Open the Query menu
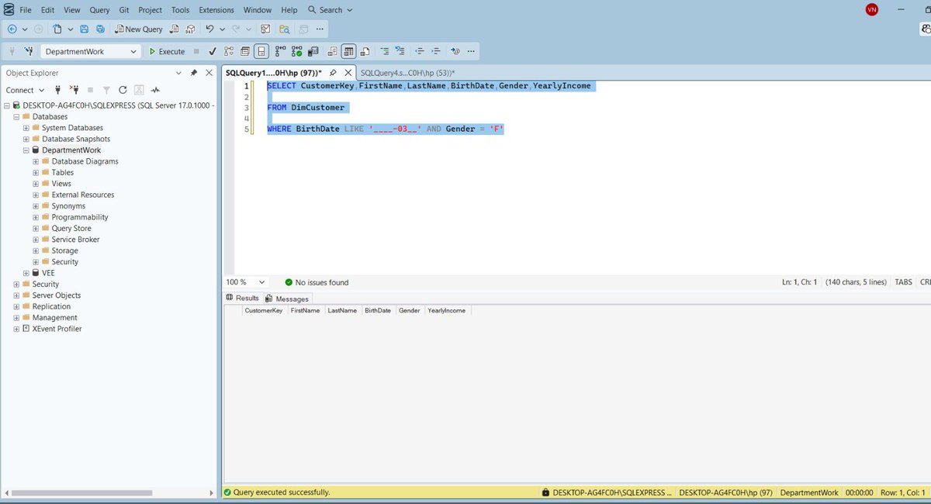Image resolution: width=931 pixels, height=504 pixels. [99, 10]
